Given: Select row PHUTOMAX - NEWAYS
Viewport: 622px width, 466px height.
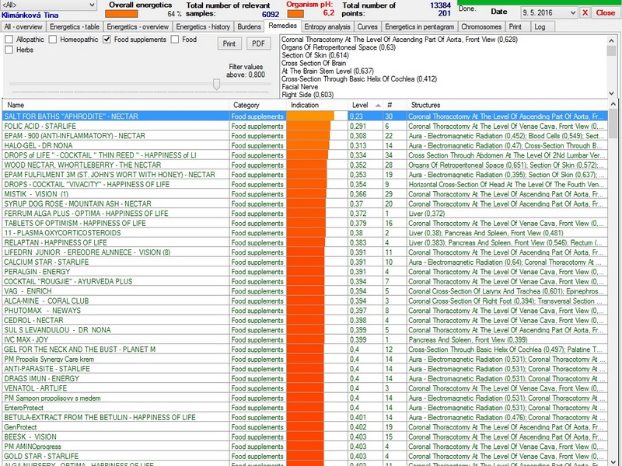Looking at the screenshot, I should pyautogui.click(x=305, y=310).
